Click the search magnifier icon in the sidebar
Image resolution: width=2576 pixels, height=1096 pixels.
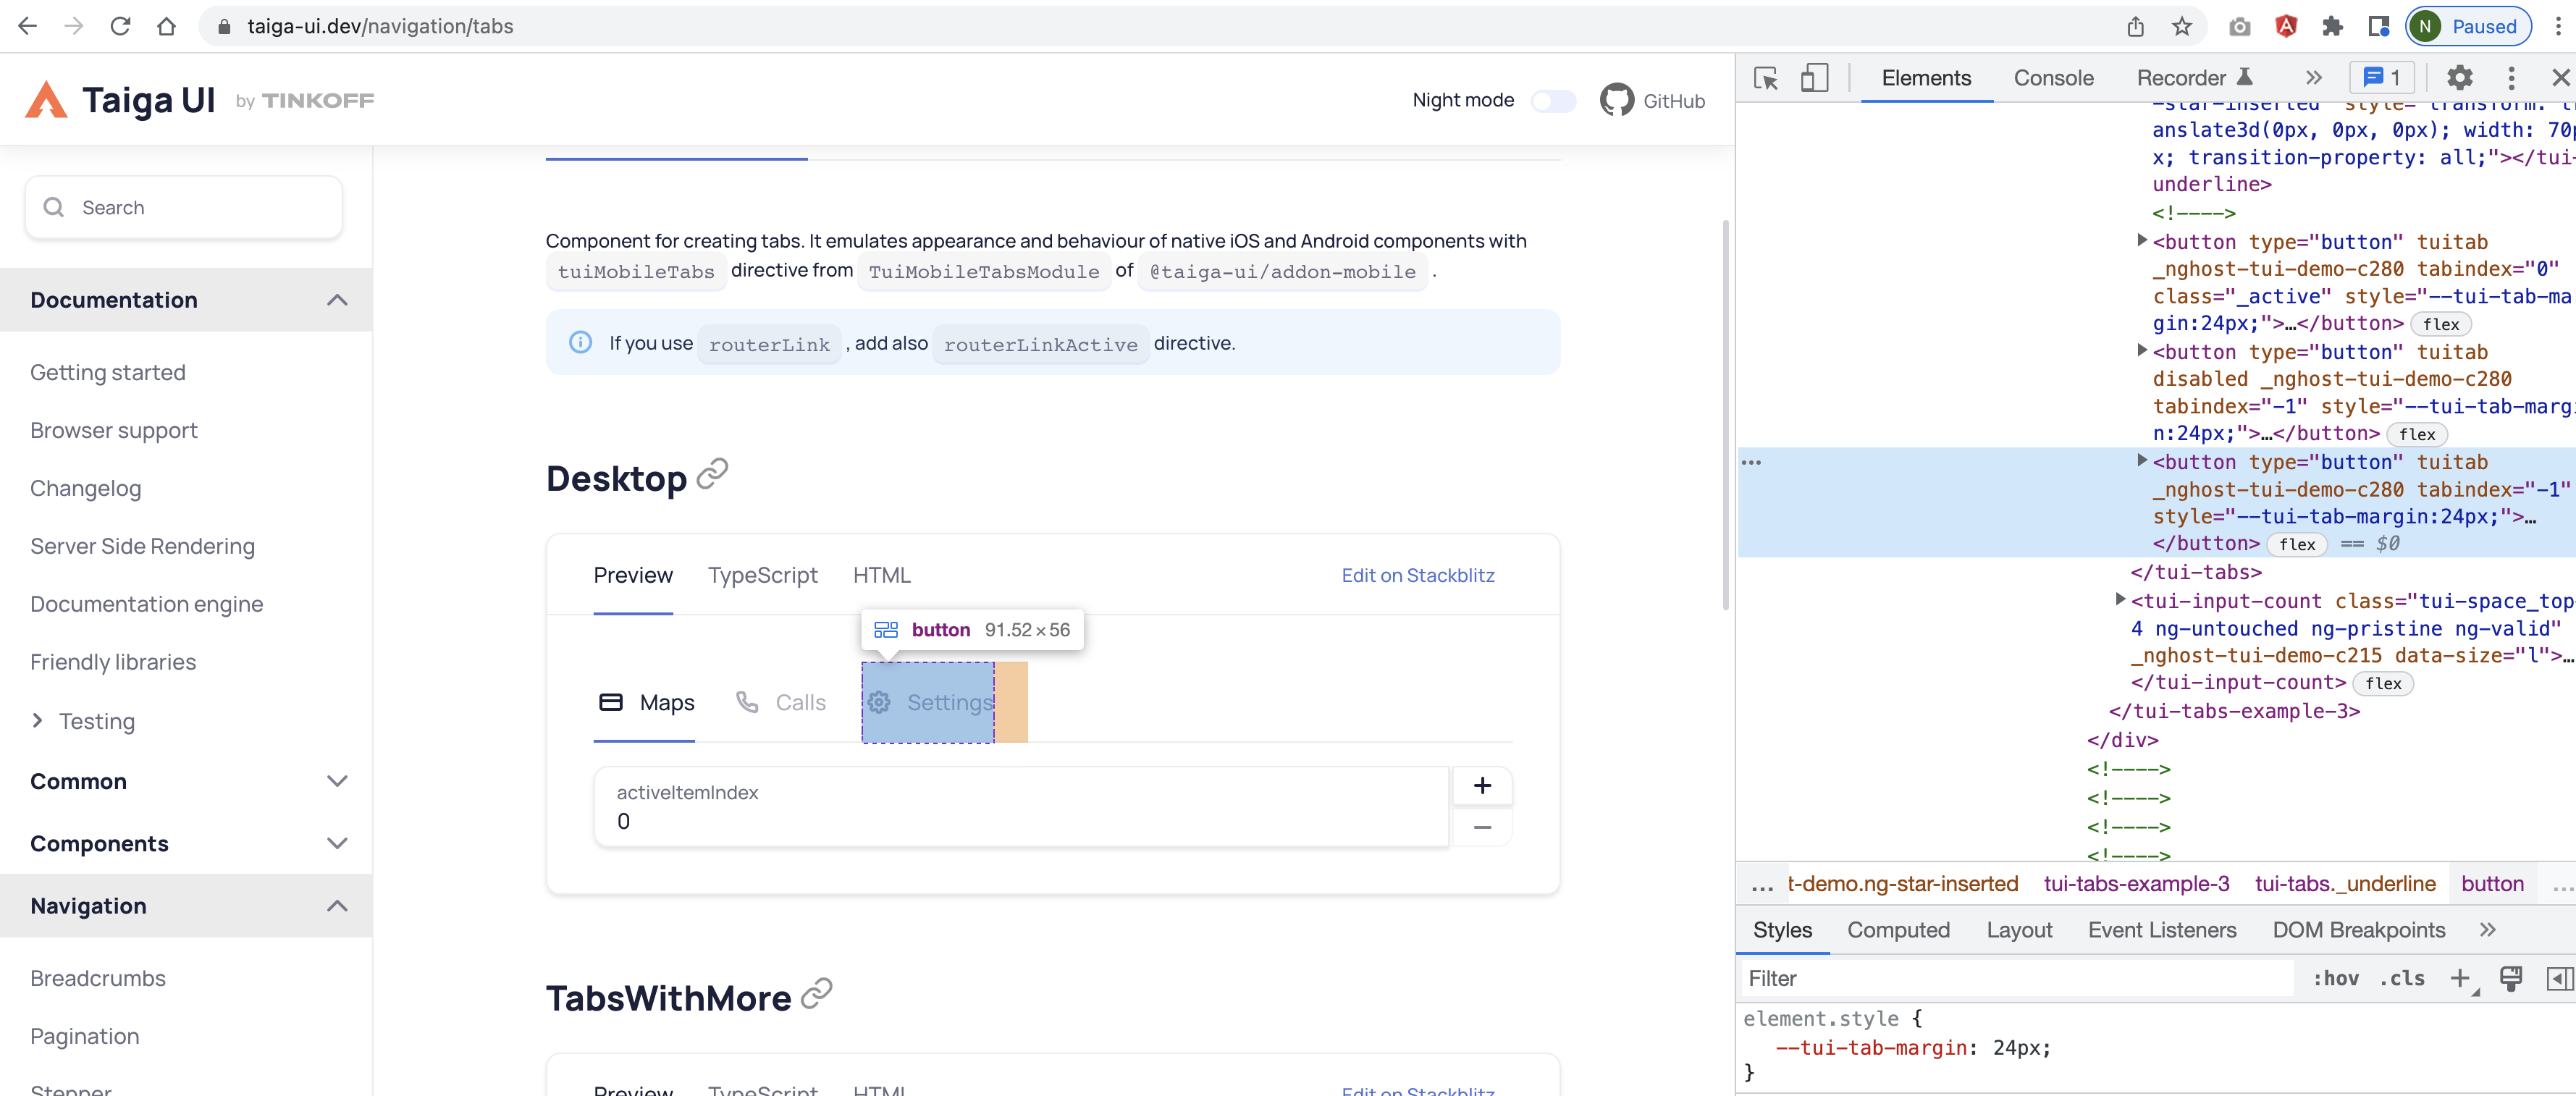[54, 207]
